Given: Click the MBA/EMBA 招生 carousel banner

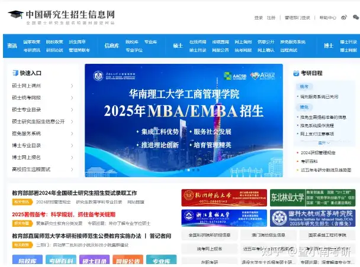Looking at the screenshot, I should [x=184, y=121].
